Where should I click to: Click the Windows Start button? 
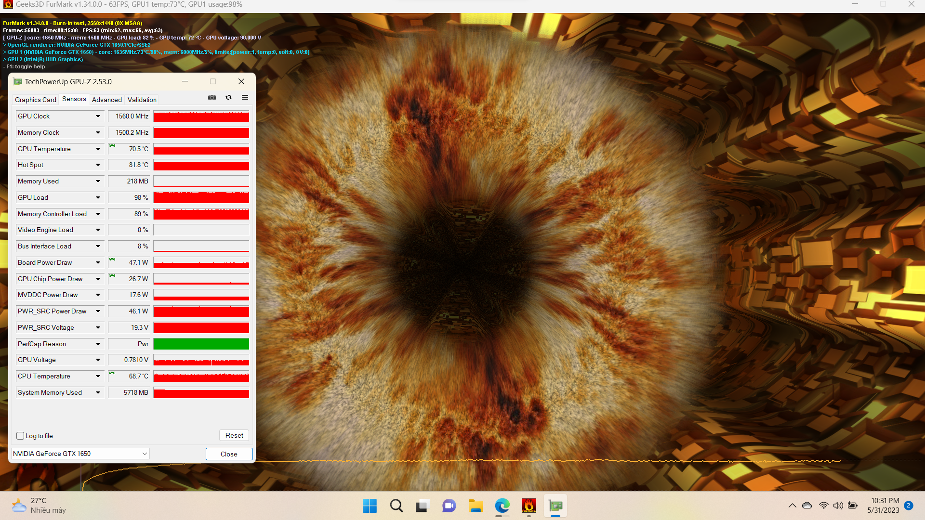pos(370,506)
